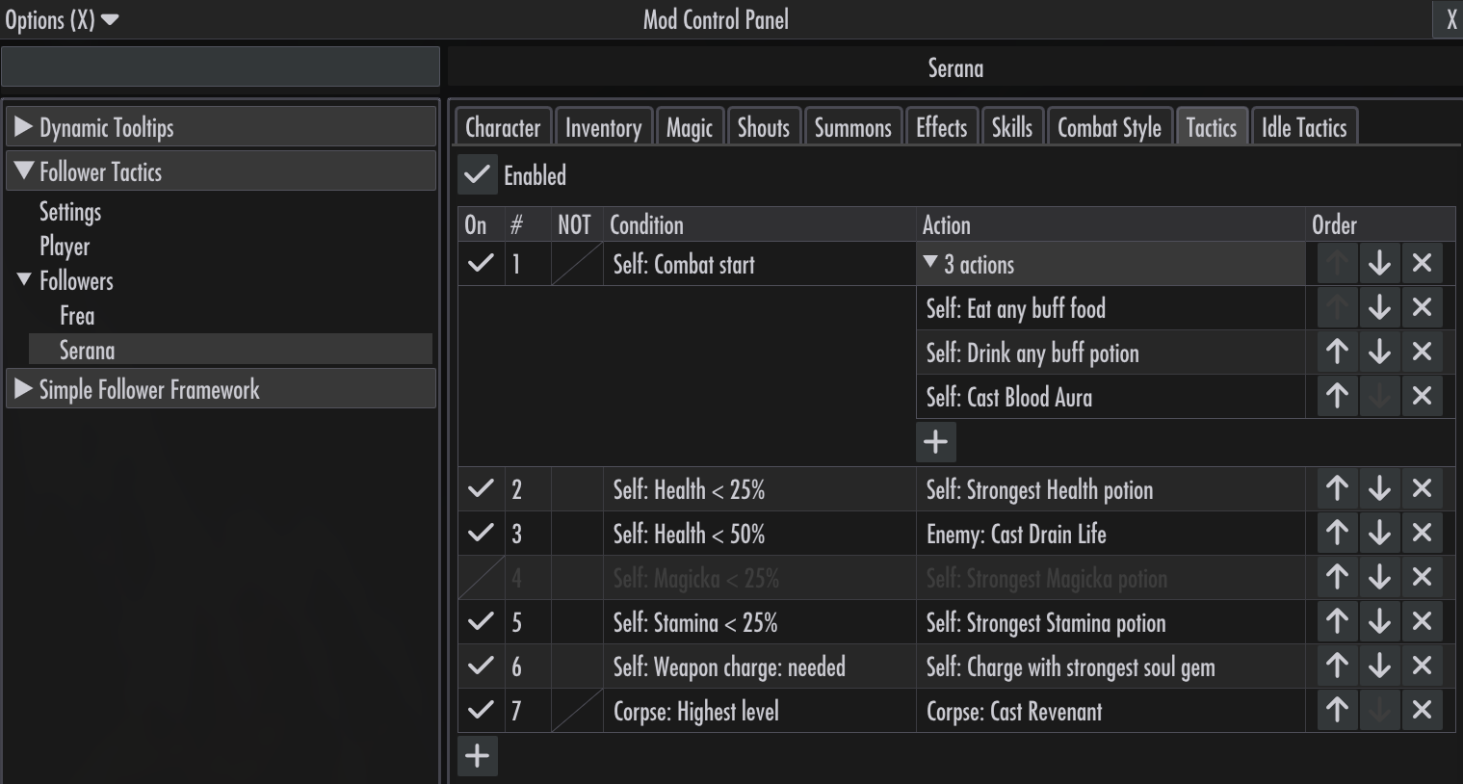This screenshot has width=1463, height=784.
Task: Toggle the Enabled checkbox
Action: click(477, 174)
